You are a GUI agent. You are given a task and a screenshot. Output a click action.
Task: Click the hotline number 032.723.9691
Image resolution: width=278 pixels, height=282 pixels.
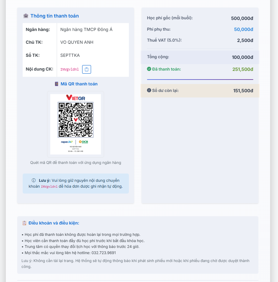tap(103, 253)
